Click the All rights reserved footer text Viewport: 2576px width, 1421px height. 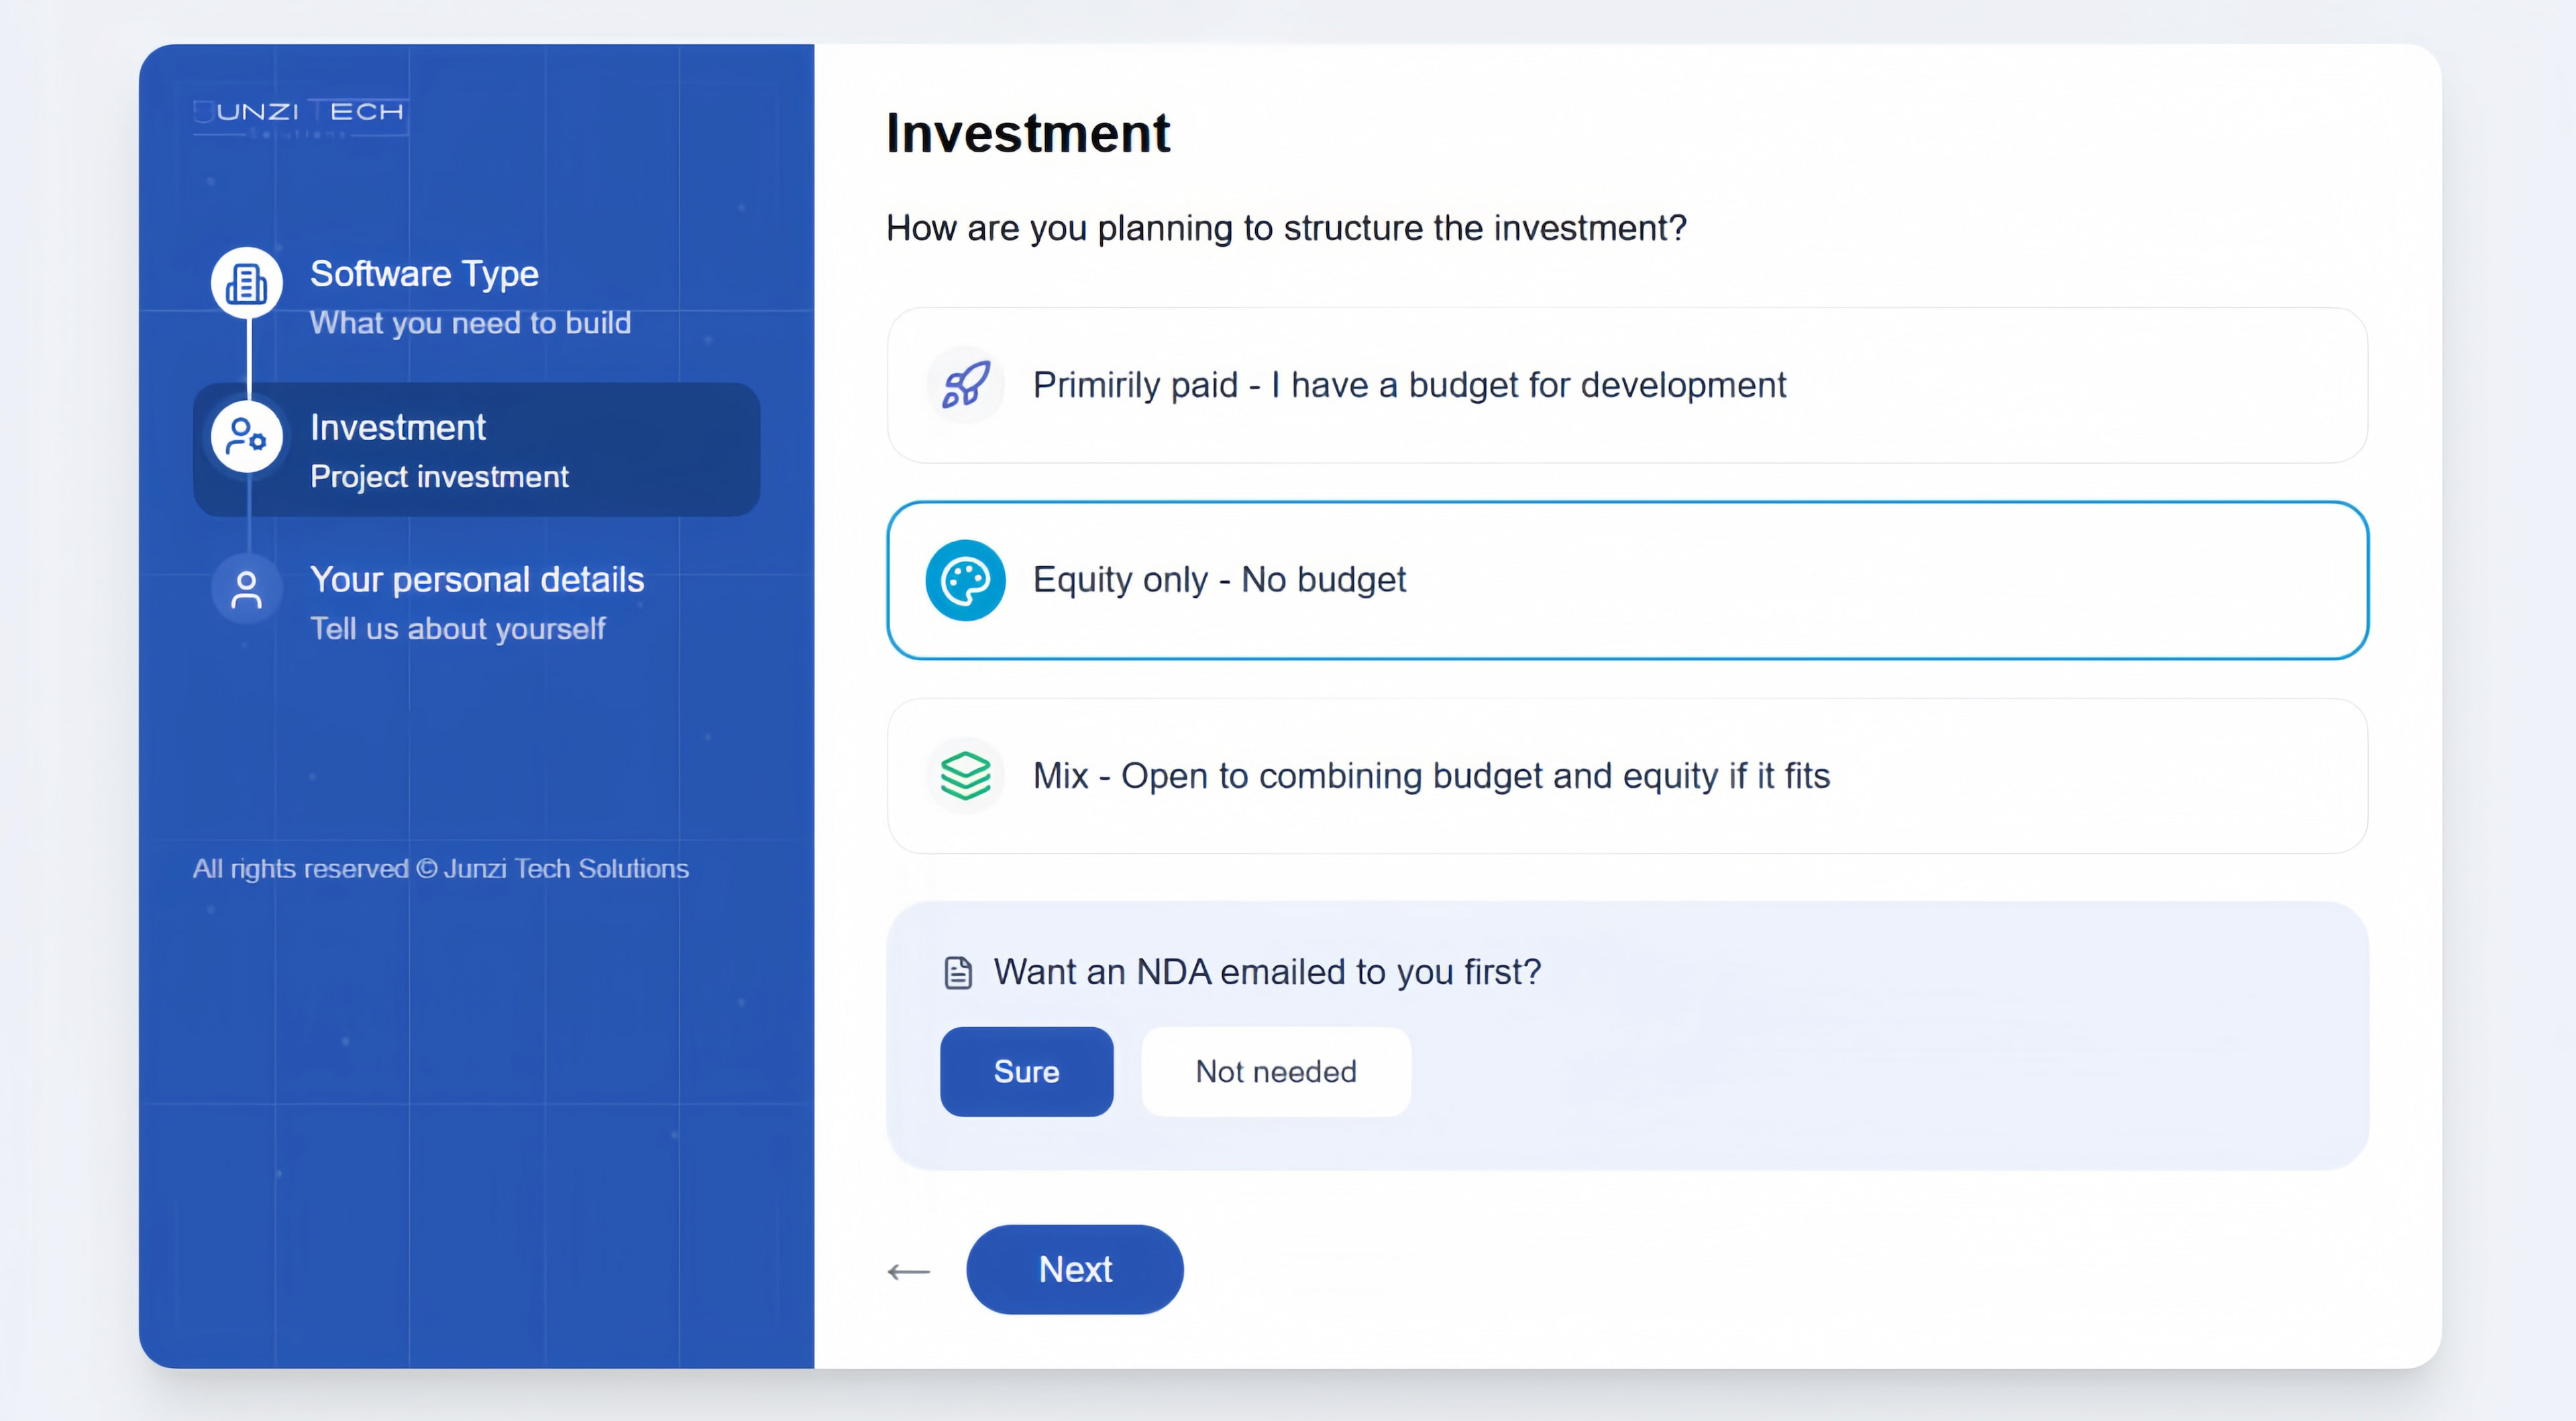(x=440, y=868)
